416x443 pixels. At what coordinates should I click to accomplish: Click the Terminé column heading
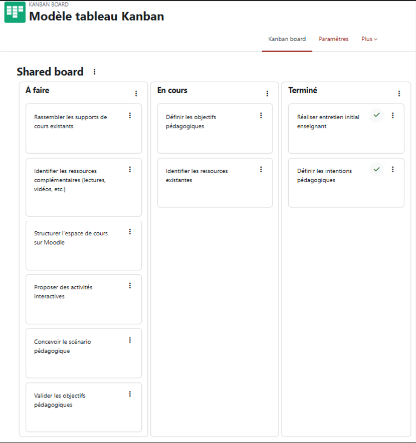(x=303, y=90)
